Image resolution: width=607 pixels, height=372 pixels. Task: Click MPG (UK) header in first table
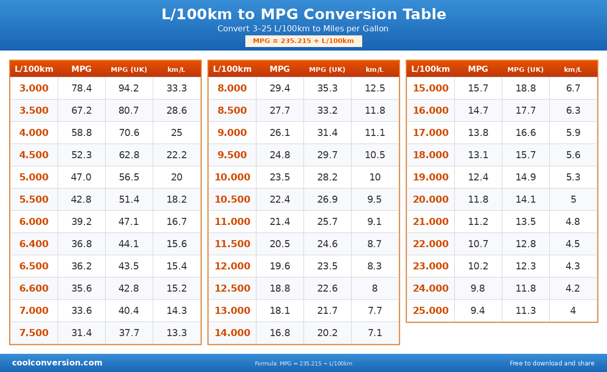click(129, 69)
